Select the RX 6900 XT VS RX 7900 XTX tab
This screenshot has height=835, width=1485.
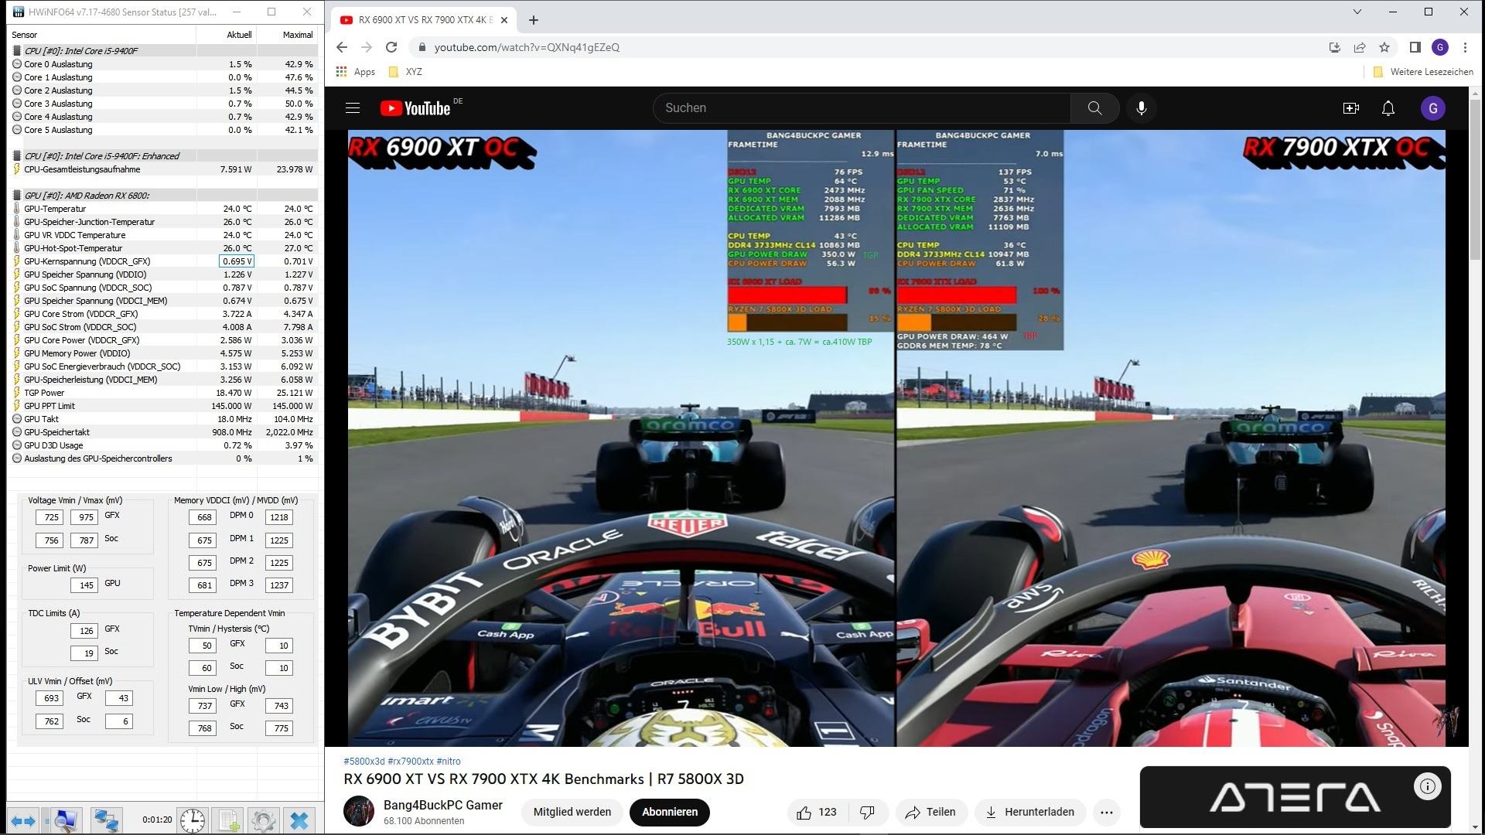click(424, 20)
